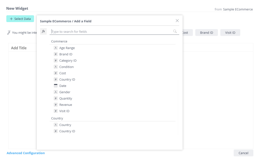
Task: Select the Condition field
Action: click(x=66, y=67)
